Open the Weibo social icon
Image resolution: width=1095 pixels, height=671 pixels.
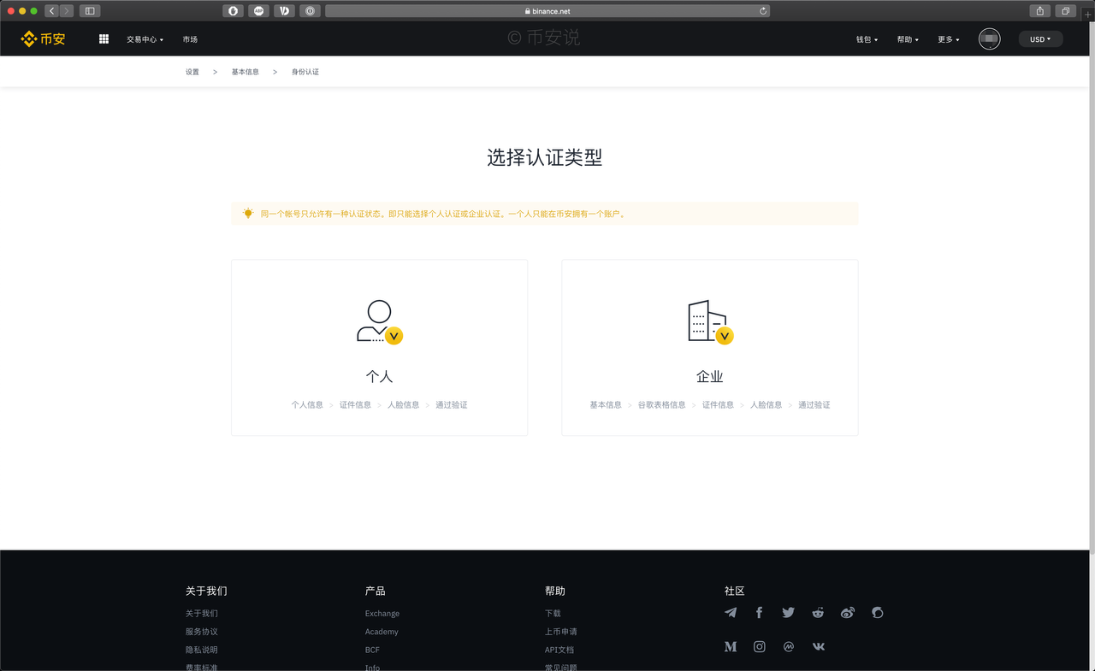[x=848, y=613]
